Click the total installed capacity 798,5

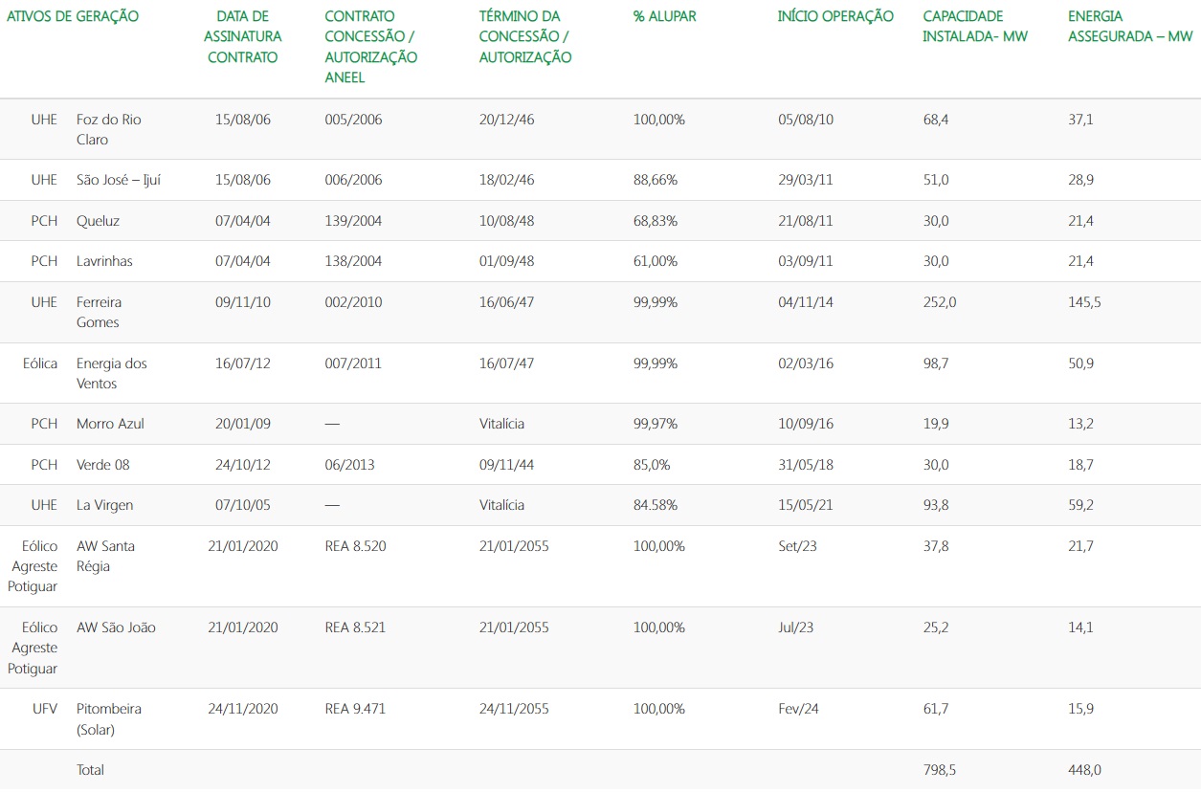pyautogui.click(x=940, y=770)
